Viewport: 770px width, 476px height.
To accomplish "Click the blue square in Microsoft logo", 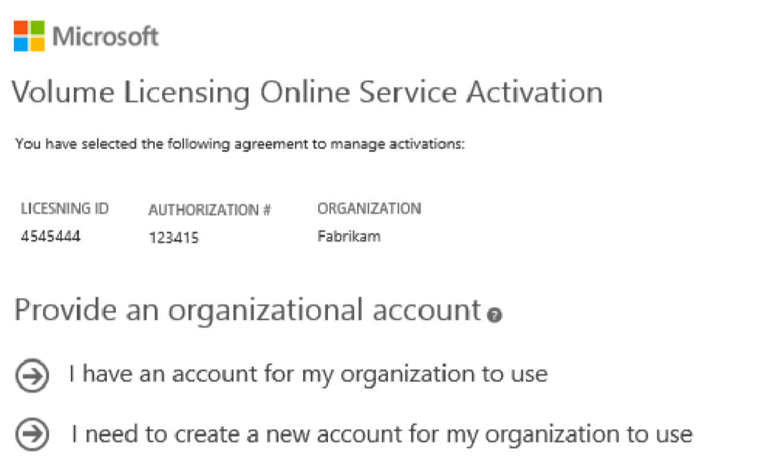I will click(21, 44).
